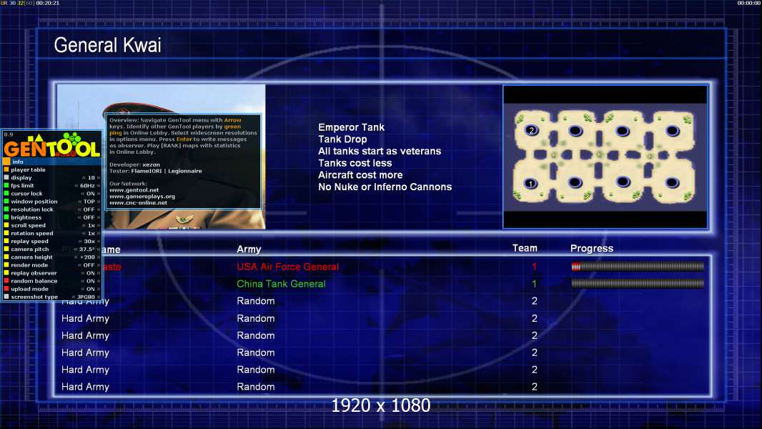Viewport: 762px width, 429px height.
Task: Click the Emperor Tank ability text
Action: tap(352, 127)
